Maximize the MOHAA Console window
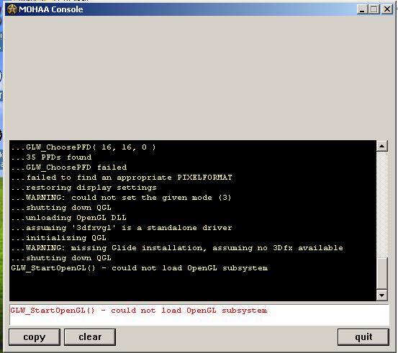The image size is (398, 353). [374, 9]
